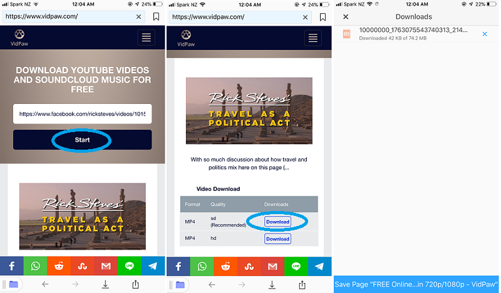Share via Gmail in middle screen
501x293 pixels.
[272, 266]
